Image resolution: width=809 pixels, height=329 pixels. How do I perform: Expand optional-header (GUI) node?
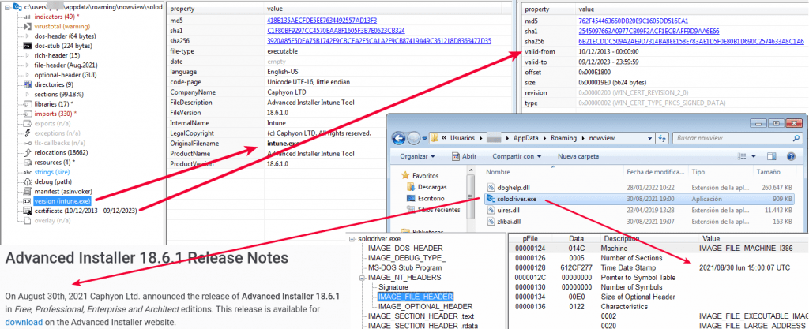pos(28,75)
